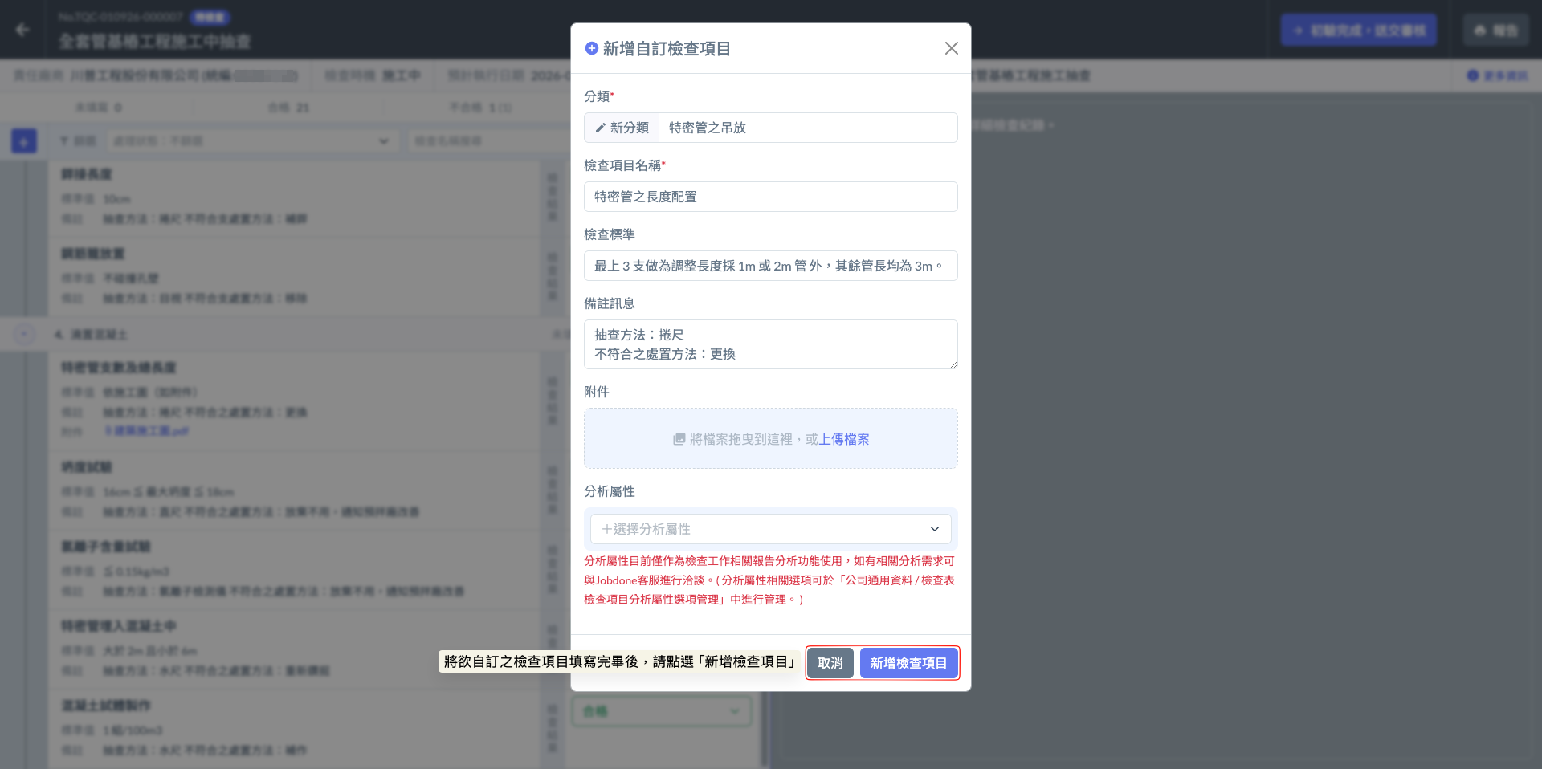Click the 上傳檔案 link

coord(843,439)
